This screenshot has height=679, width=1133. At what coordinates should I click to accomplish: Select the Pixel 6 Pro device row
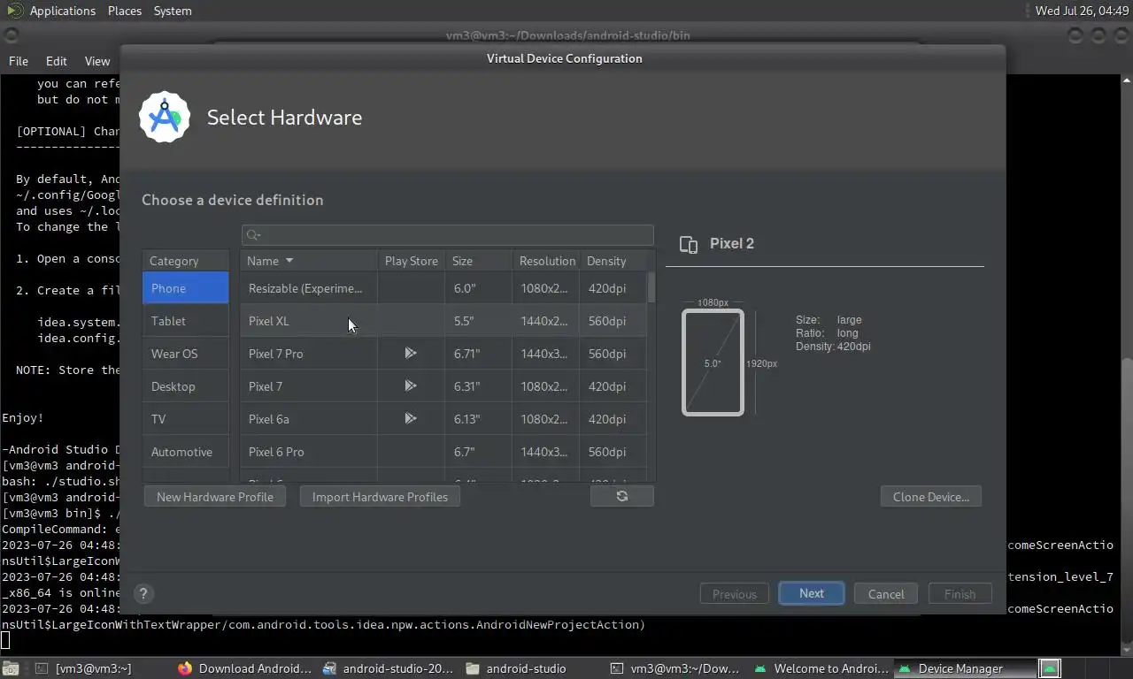[x=443, y=452]
